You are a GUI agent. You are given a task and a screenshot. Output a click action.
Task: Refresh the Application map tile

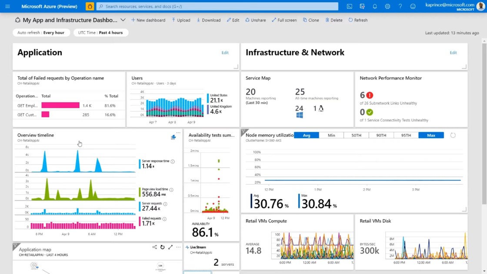coord(163,247)
